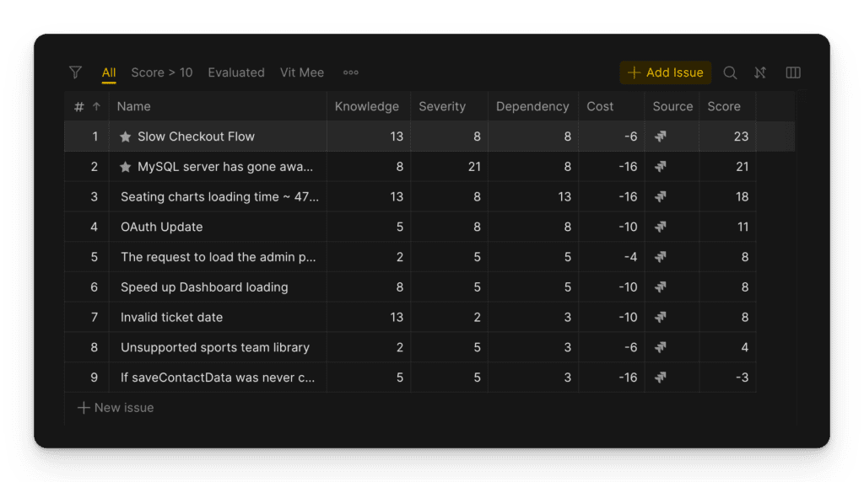Image resolution: width=864 pixels, height=482 pixels.
Task: Open the columns layout icon
Action: 793,72
